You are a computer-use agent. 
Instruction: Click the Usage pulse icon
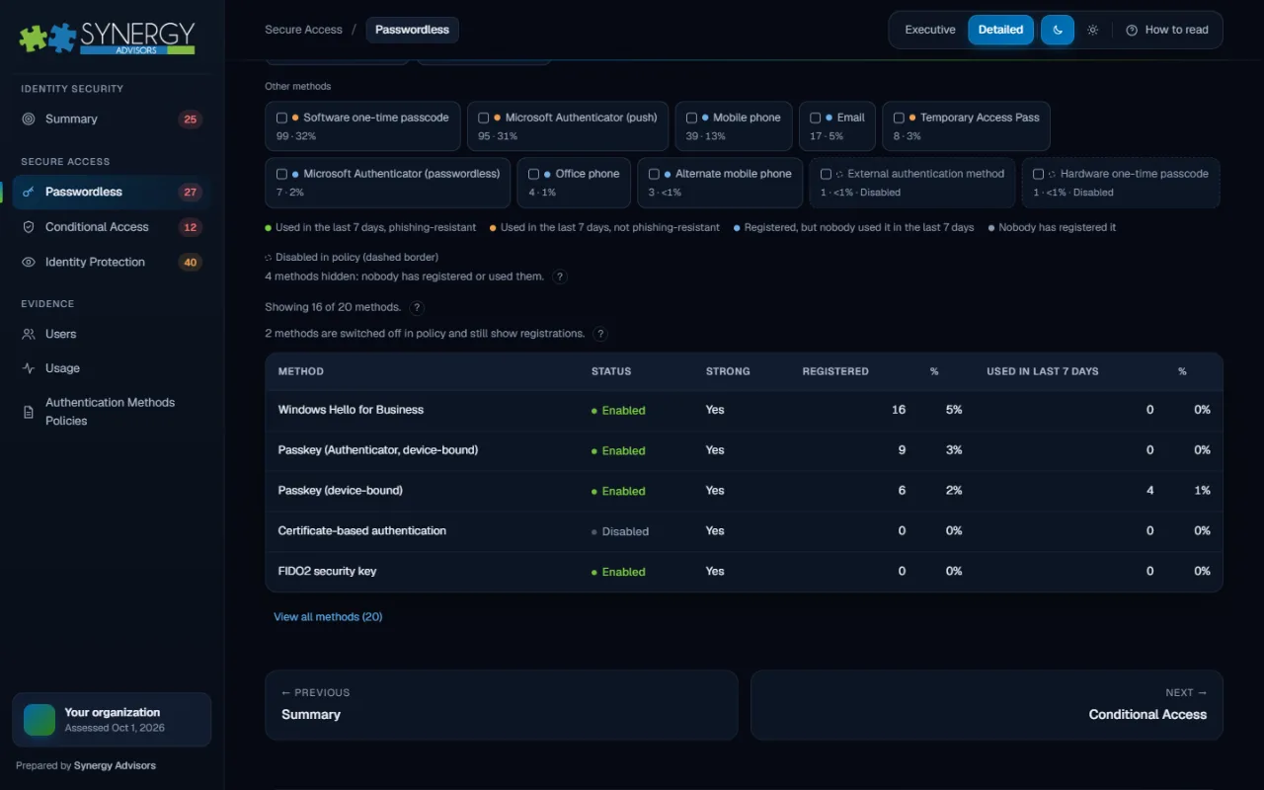click(29, 368)
